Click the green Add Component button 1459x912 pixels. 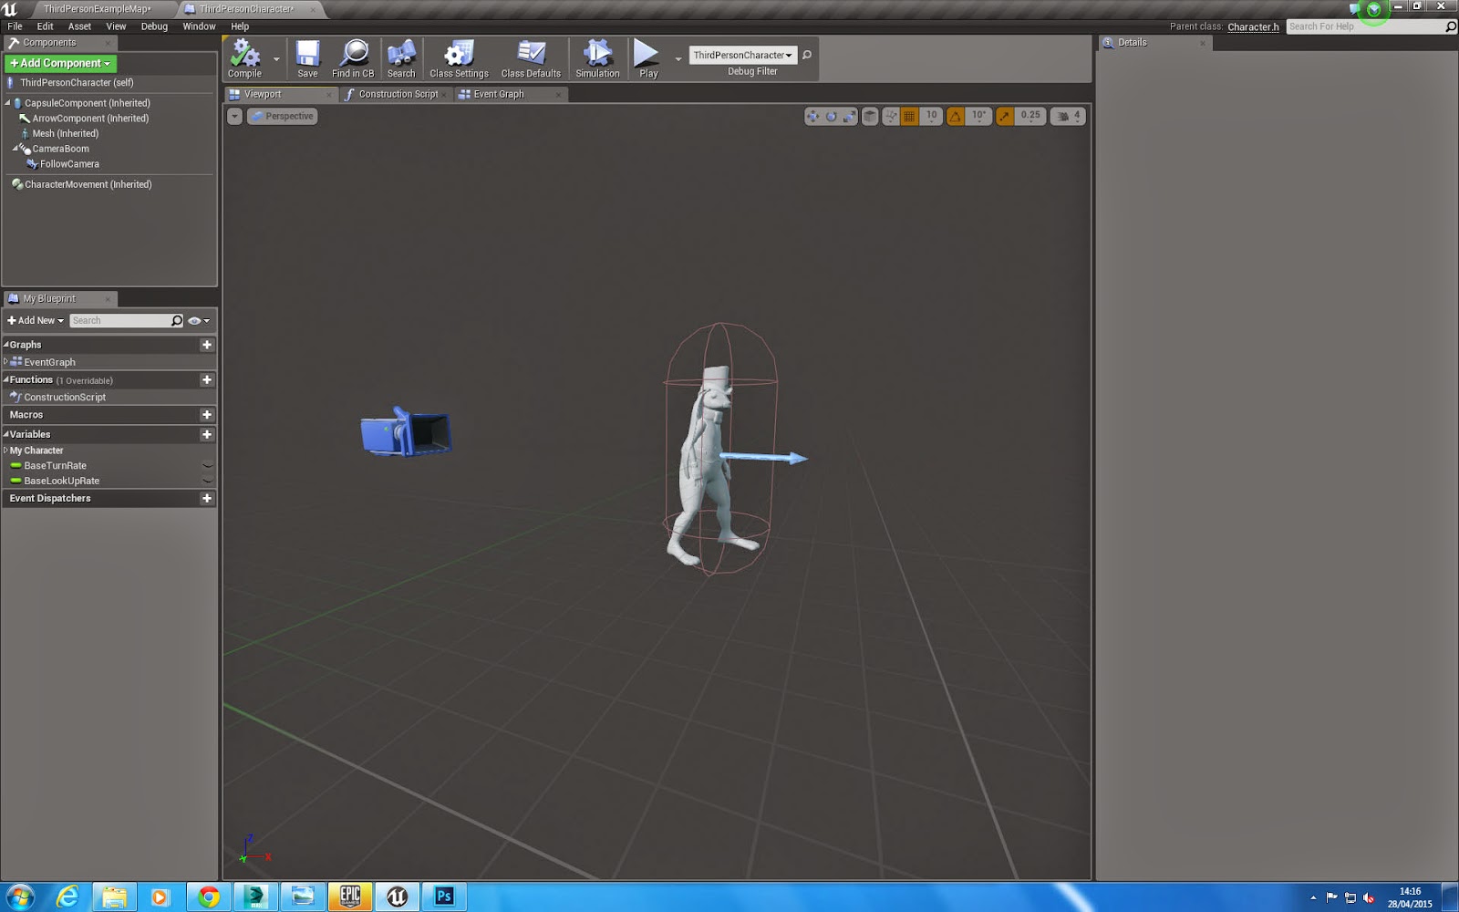(60, 63)
